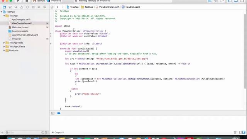Go back with the jump bar left arrow
This screenshot has width=247, height=139.
pos(58,7)
